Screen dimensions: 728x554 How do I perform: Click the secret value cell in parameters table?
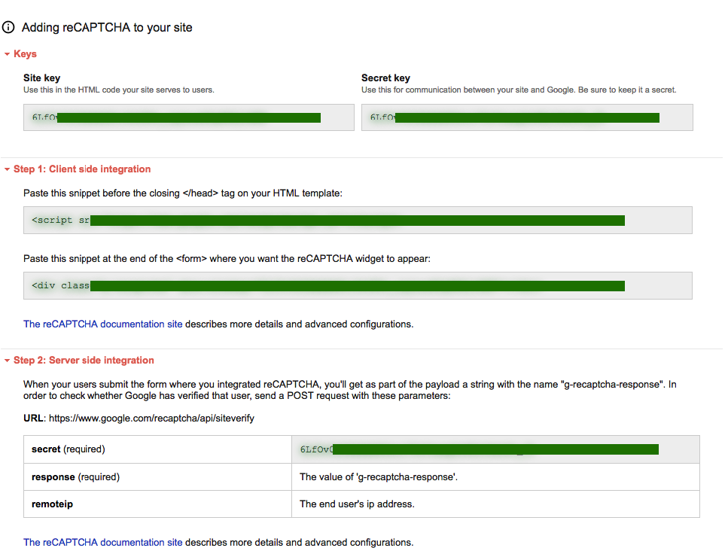tap(495, 449)
